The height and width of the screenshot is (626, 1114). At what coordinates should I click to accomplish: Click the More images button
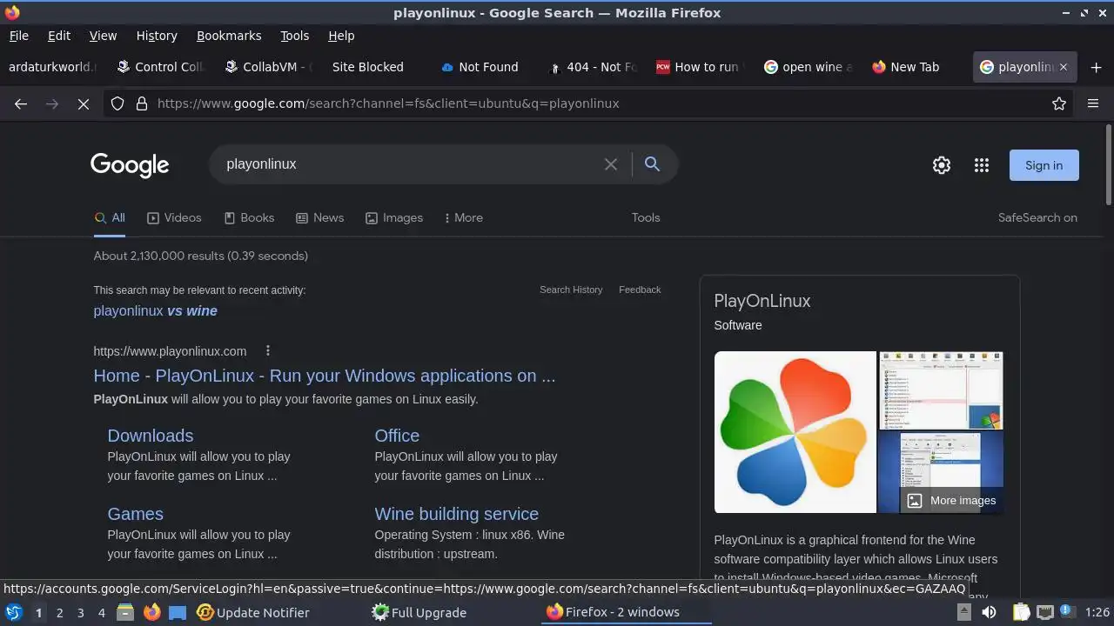(x=952, y=500)
